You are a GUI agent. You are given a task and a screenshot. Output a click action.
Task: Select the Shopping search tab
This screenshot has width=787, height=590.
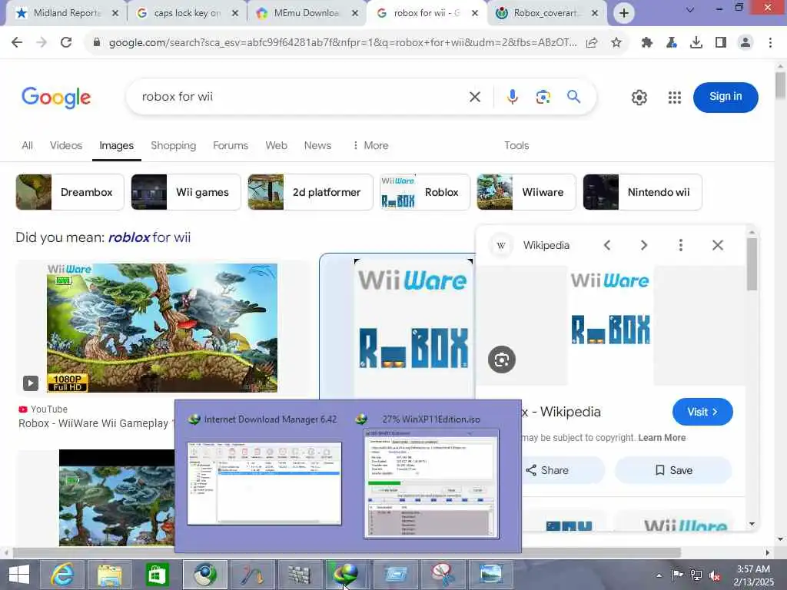(173, 145)
